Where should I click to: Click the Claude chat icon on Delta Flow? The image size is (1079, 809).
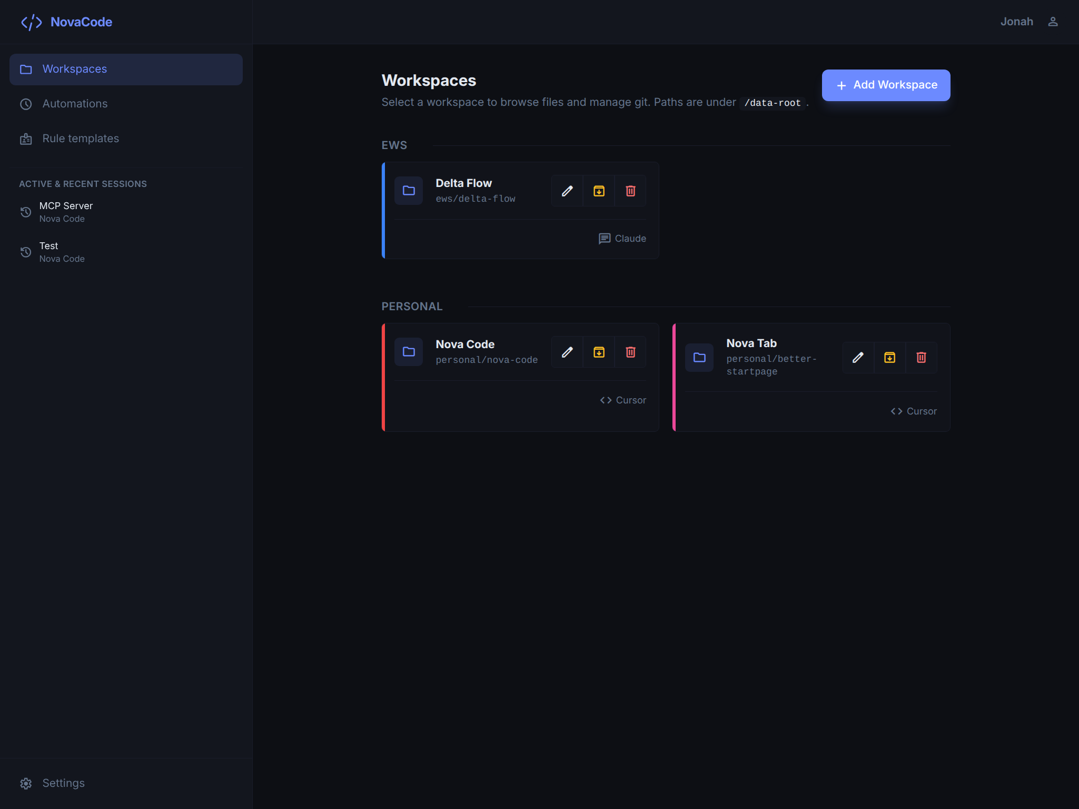coord(605,239)
